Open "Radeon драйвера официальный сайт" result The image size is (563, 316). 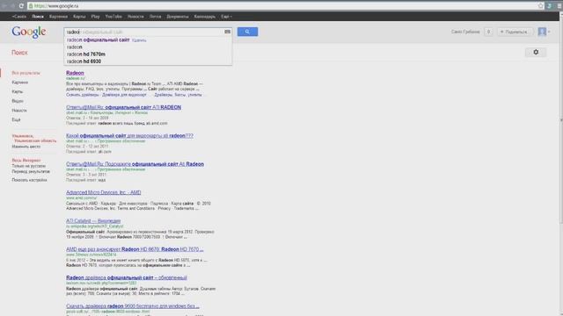(127, 277)
